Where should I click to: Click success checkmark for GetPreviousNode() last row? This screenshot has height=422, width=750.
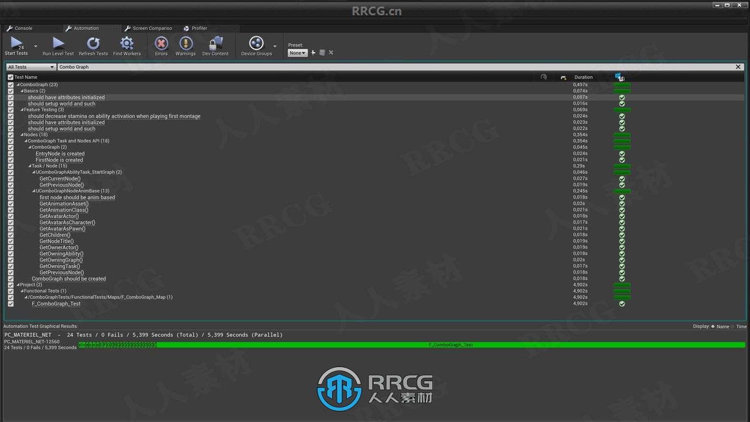tap(622, 273)
